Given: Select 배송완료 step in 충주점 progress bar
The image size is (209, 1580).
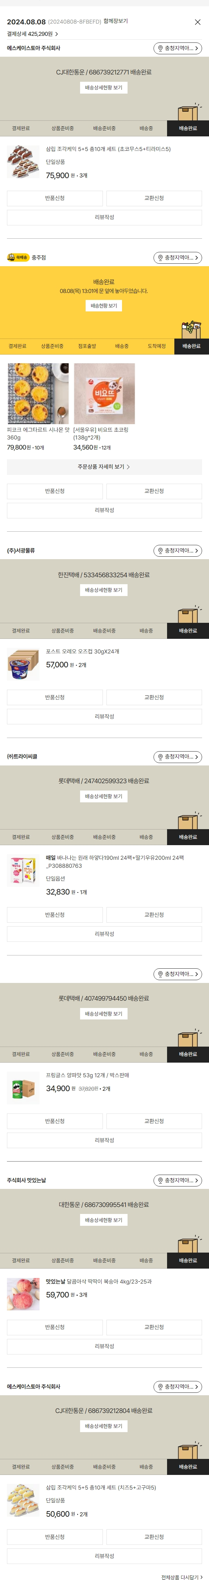Looking at the screenshot, I should tap(191, 347).
